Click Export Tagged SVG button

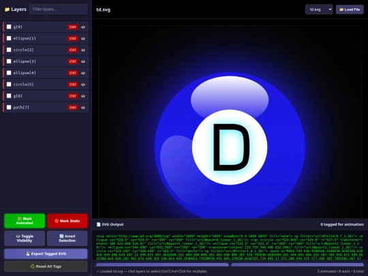pyautogui.click(x=46, y=254)
